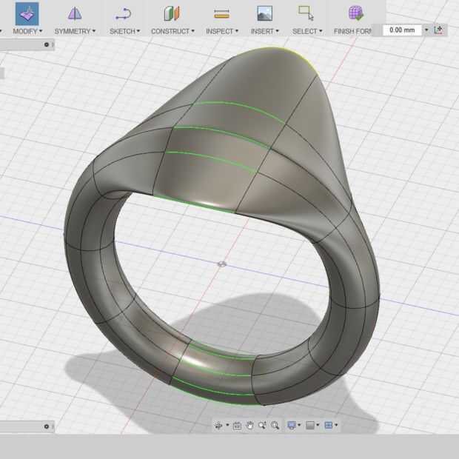Click the Modify edit form icon
Screen dimensions: 459x459
[27, 14]
